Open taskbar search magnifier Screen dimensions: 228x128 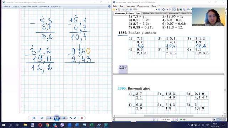tap(11, 125)
